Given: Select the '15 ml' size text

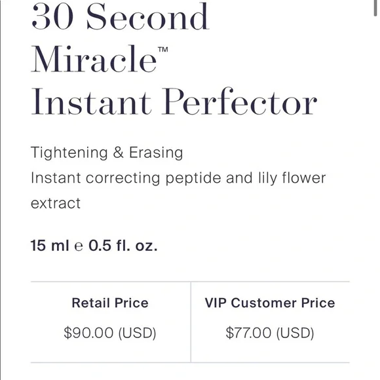Looking at the screenshot, I should pyautogui.click(x=50, y=246).
